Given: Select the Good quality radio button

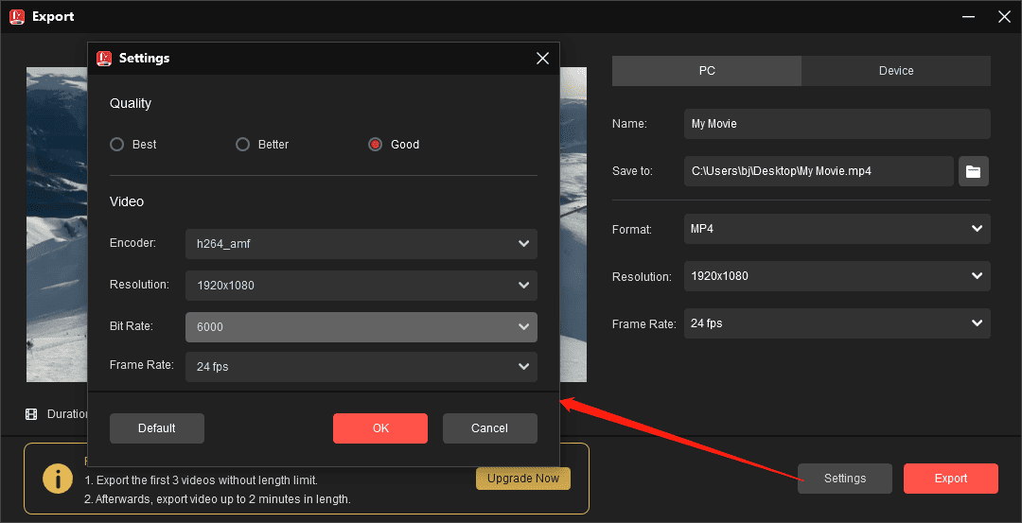Looking at the screenshot, I should pos(375,145).
